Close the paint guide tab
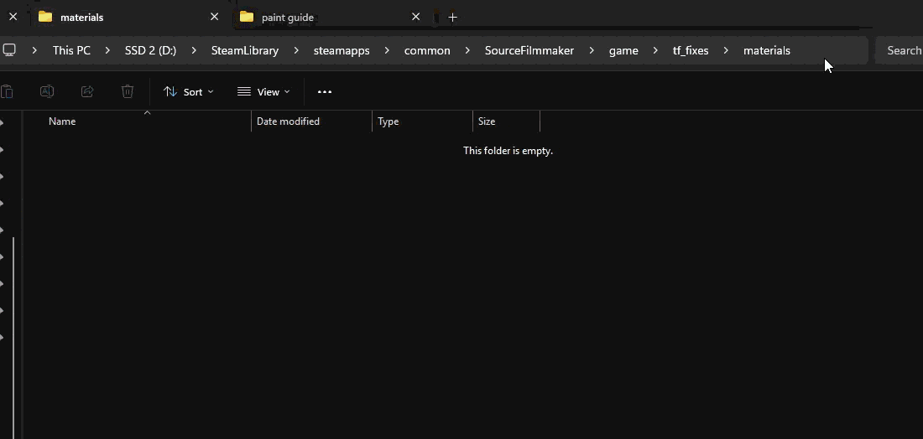The width and height of the screenshot is (923, 439). click(415, 17)
